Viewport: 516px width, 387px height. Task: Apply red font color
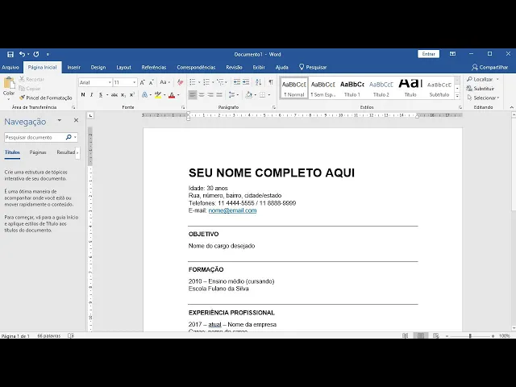point(172,95)
